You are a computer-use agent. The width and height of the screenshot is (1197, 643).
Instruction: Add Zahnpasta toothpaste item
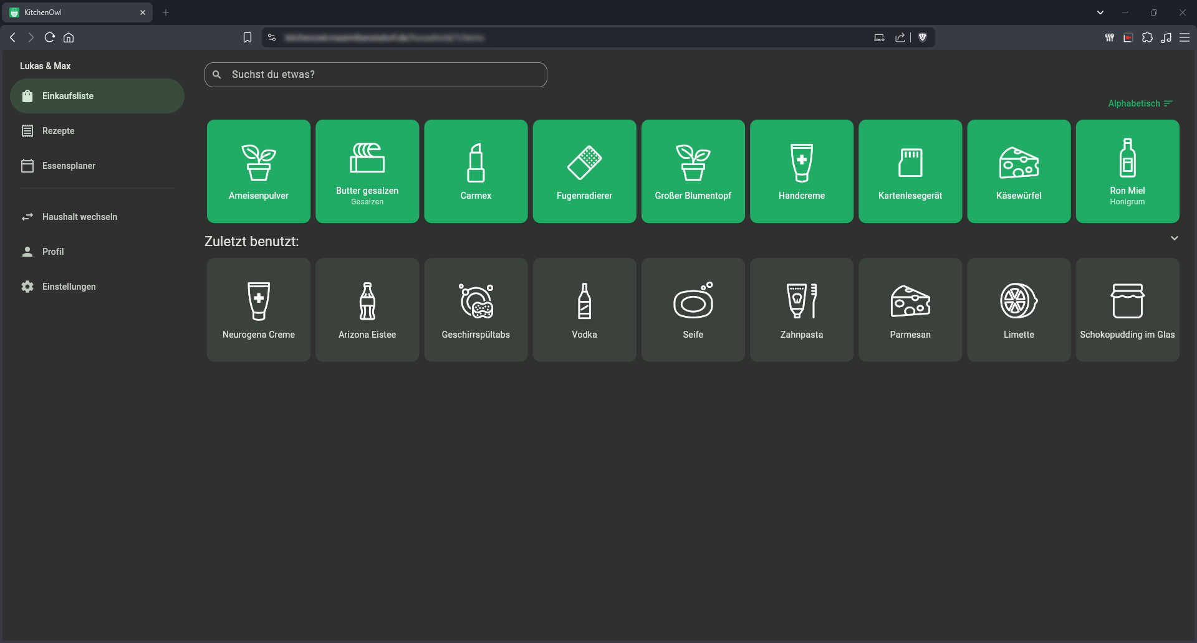801,310
